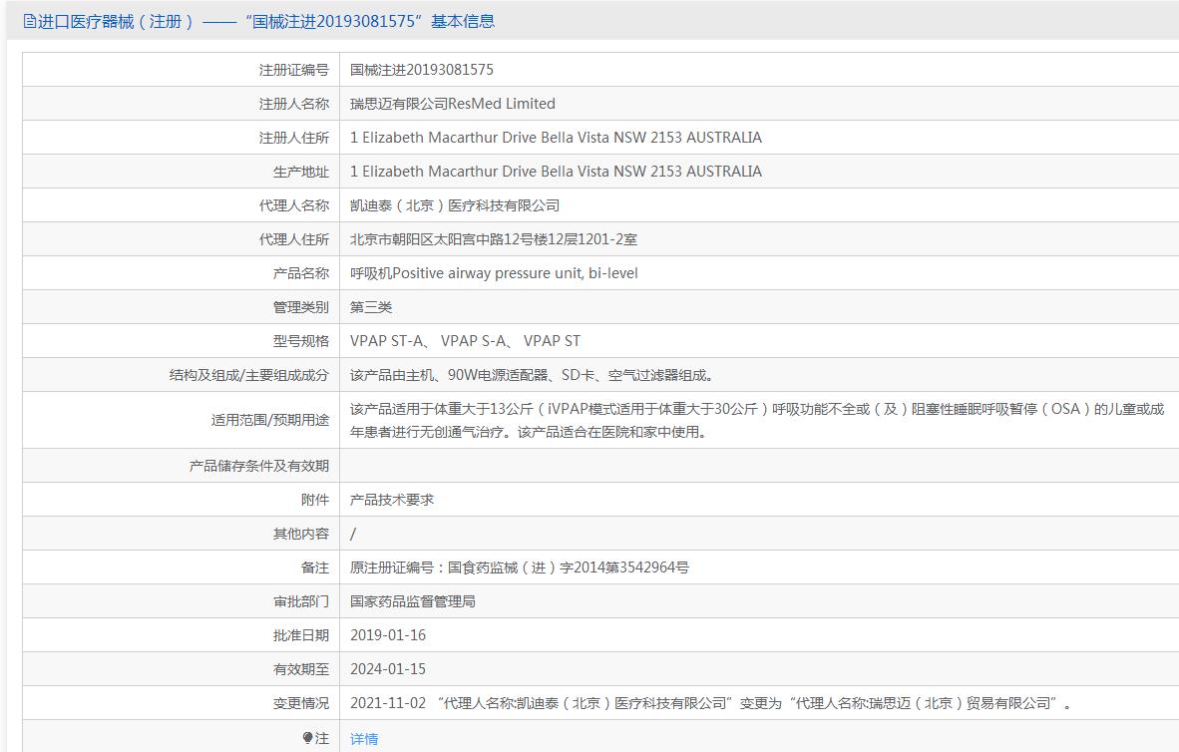
Task: Click the document icon in page header
Action: [29, 21]
